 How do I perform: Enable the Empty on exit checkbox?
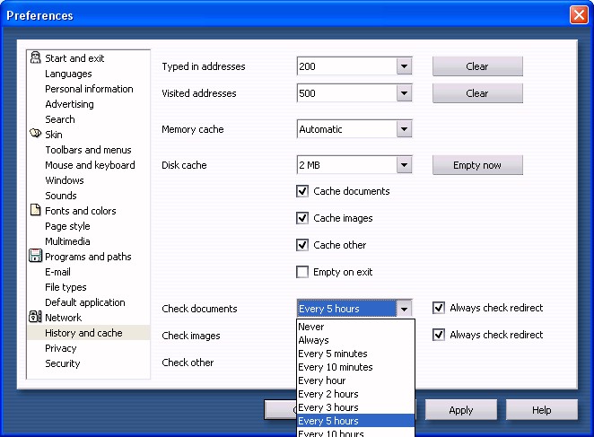pyautogui.click(x=302, y=272)
